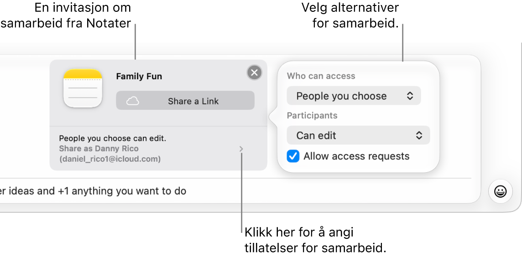522x257 pixels.
Task: Click the Family Fun note title
Action: 139,77
